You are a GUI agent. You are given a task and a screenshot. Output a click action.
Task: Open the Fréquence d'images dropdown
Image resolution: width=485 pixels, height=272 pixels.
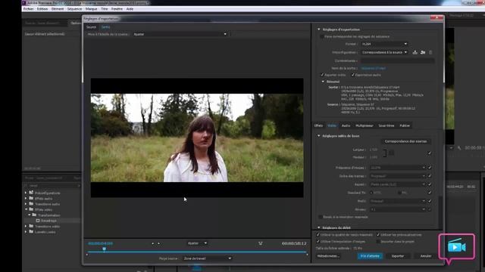coord(398,168)
